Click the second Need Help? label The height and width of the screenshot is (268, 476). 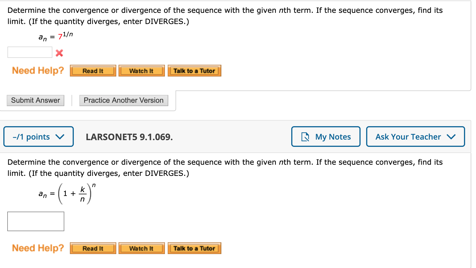tap(38, 248)
